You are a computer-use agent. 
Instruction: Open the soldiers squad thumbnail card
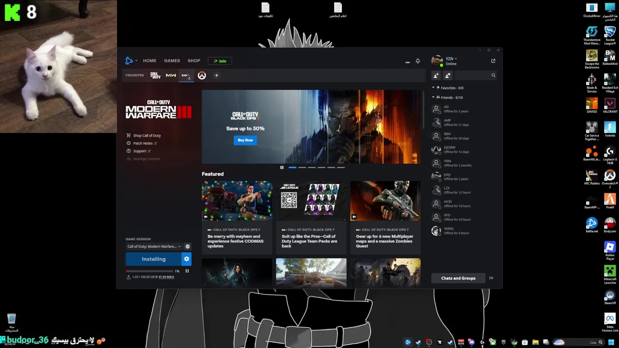pos(385,273)
